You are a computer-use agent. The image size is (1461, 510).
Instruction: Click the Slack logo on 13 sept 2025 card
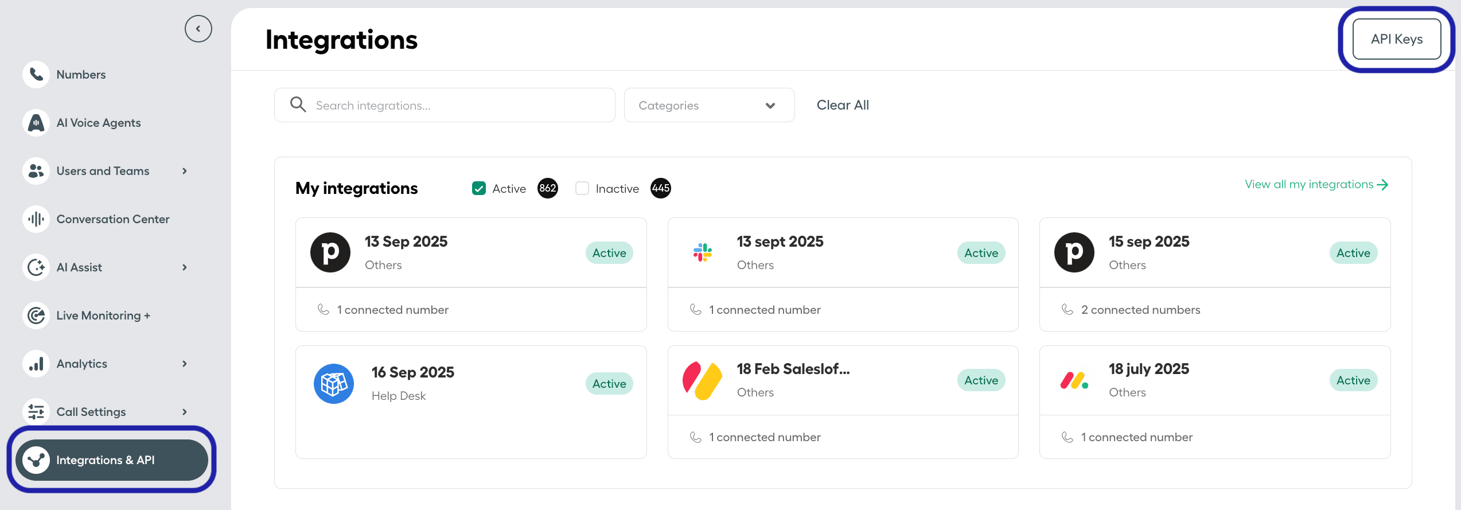702,252
